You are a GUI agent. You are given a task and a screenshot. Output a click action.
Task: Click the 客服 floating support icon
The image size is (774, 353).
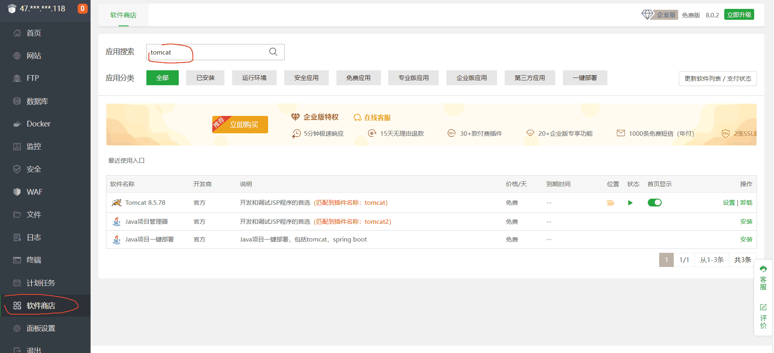(763, 269)
